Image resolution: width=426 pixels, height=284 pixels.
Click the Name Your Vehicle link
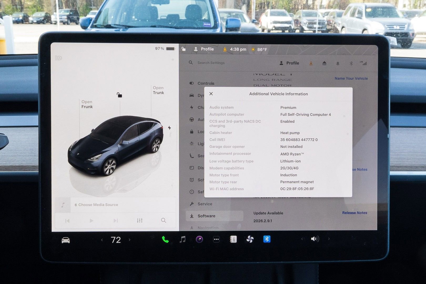coord(351,78)
